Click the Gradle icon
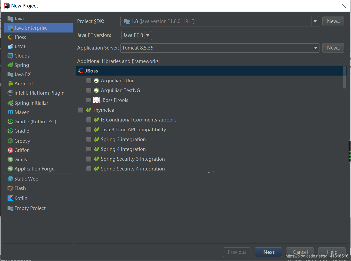The width and height of the screenshot is (351, 261). pyautogui.click(x=10, y=131)
